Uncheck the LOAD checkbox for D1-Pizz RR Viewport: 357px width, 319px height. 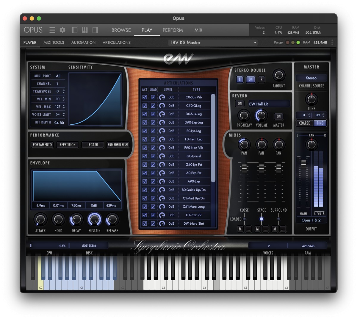(x=153, y=215)
